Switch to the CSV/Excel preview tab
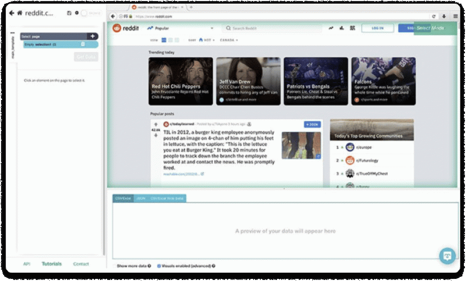Image resolution: width=466 pixels, height=281 pixels. [x=123, y=198]
